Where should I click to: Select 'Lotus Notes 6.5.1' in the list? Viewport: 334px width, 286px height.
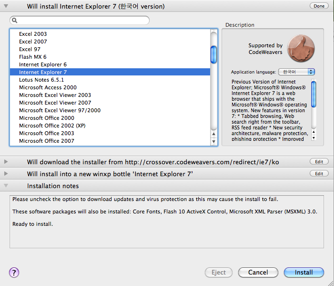pos(110,80)
